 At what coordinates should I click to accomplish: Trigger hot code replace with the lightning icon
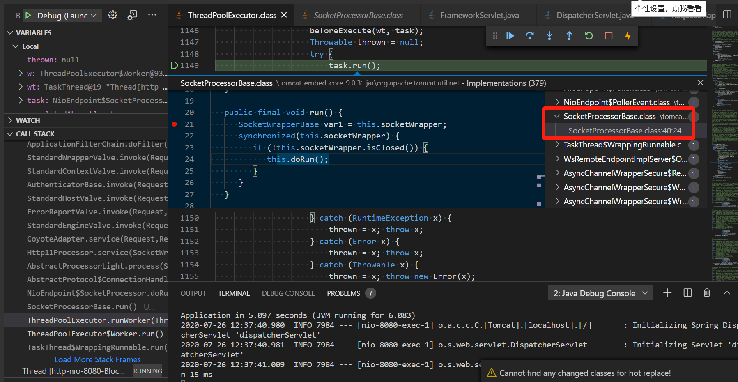tap(628, 36)
